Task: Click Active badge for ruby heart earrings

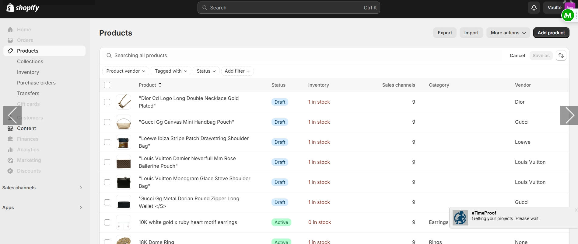Action: (281, 222)
